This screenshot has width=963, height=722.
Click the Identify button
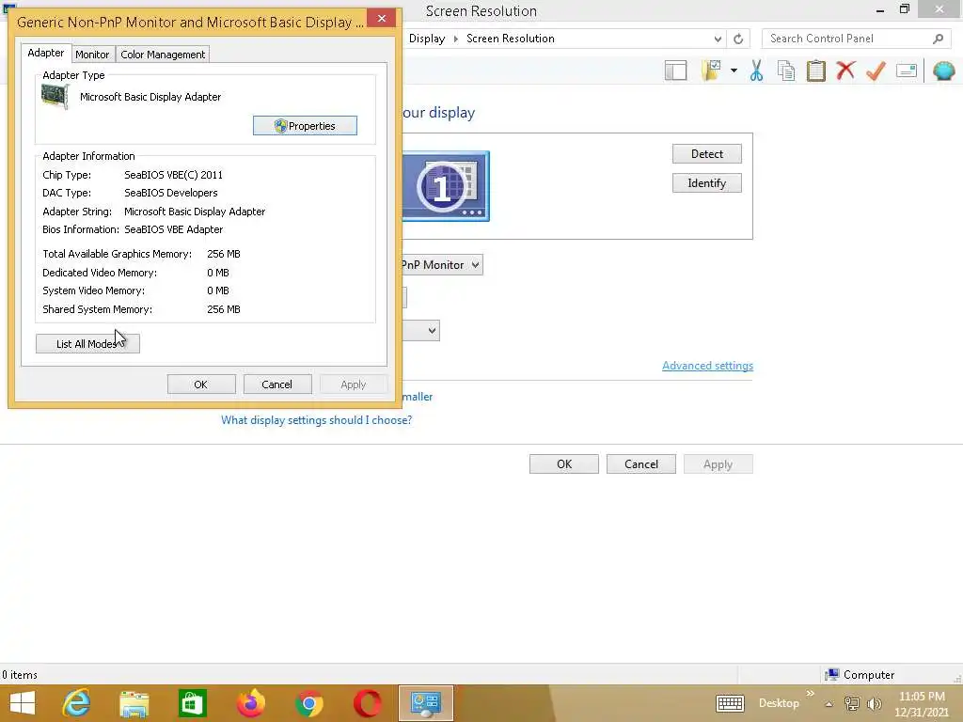coord(707,183)
